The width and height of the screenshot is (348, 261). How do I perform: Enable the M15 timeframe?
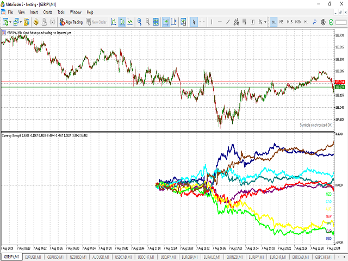289,22
